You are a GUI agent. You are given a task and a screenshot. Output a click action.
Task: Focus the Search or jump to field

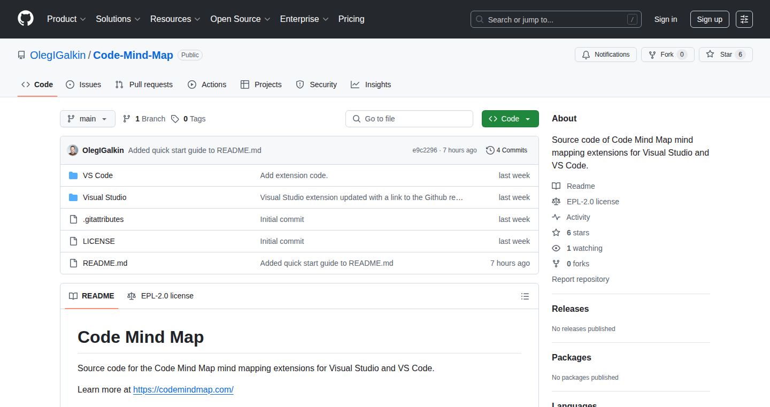(x=556, y=19)
